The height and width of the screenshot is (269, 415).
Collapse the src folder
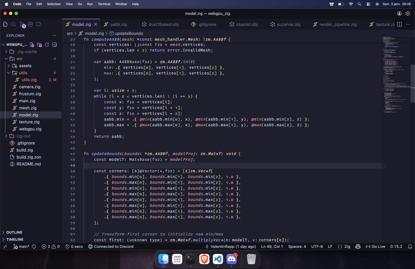click(x=6, y=59)
